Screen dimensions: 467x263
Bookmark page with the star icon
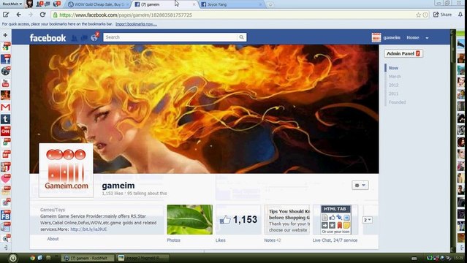tap(418, 15)
